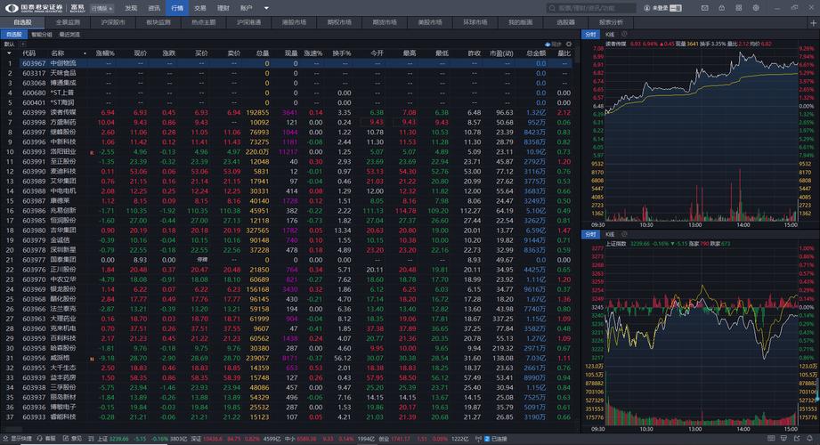This screenshot has height=445, width=820.
Task: Select stock row 603933
Action: pyautogui.click(x=287, y=417)
